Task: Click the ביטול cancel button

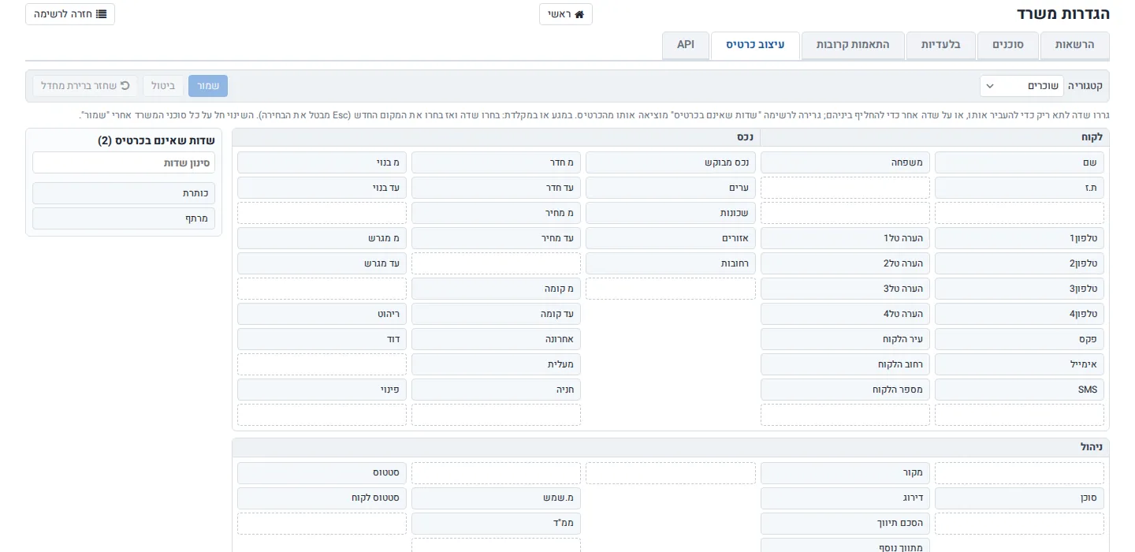Action: click(163, 86)
